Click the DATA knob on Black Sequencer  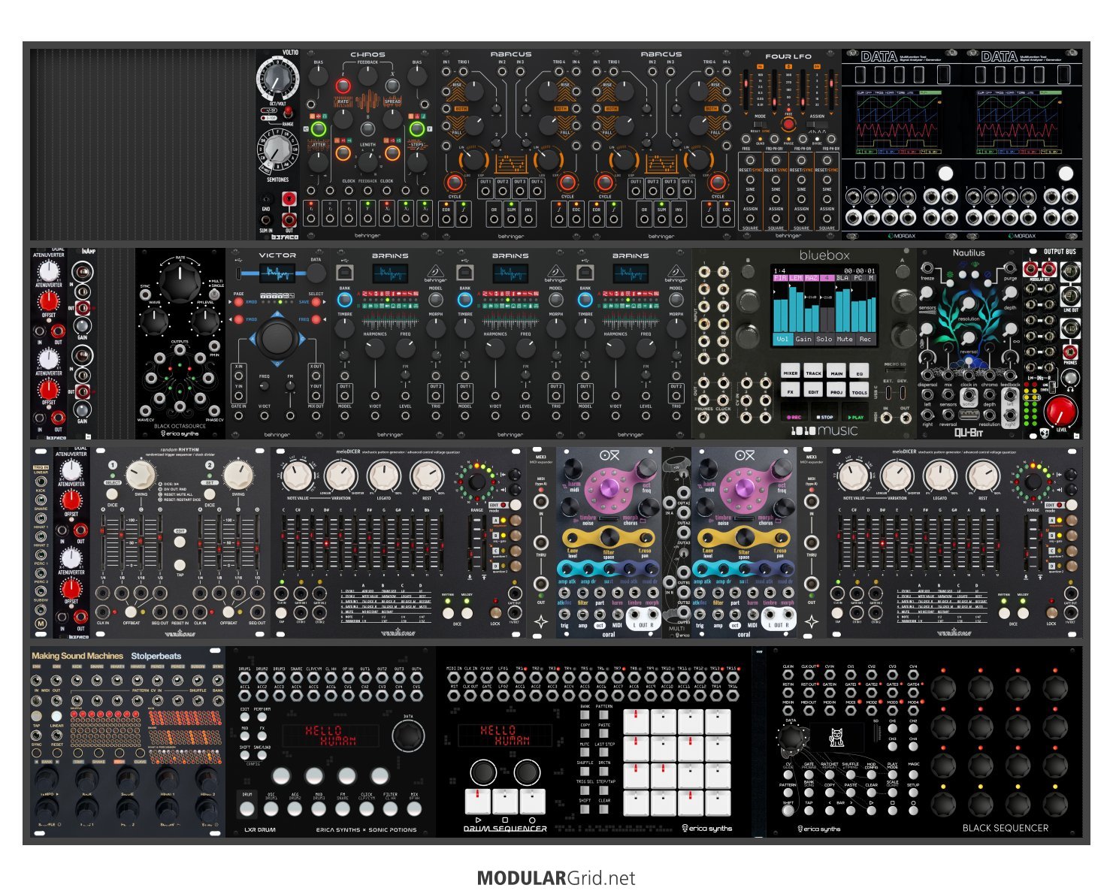pyautogui.click(x=791, y=737)
